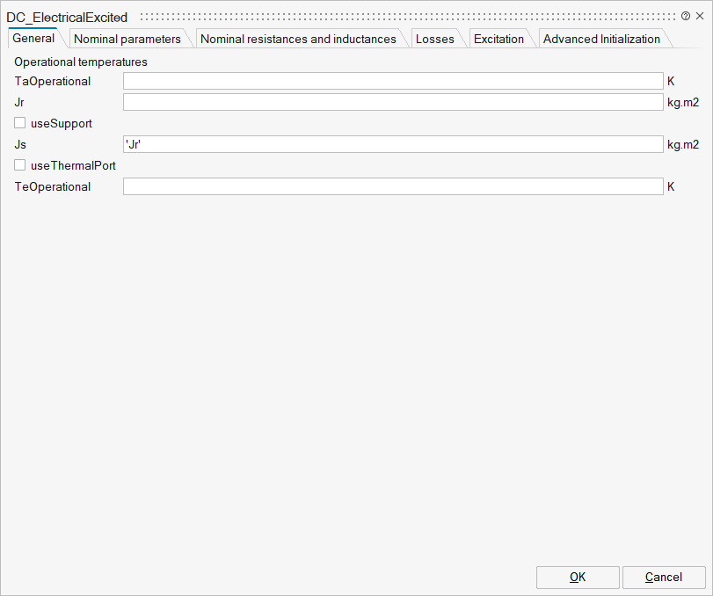Image resolution: width=713 pixels, height=596 pixels.
Task: Click the TaOperational input field
Action: (392, 81)
